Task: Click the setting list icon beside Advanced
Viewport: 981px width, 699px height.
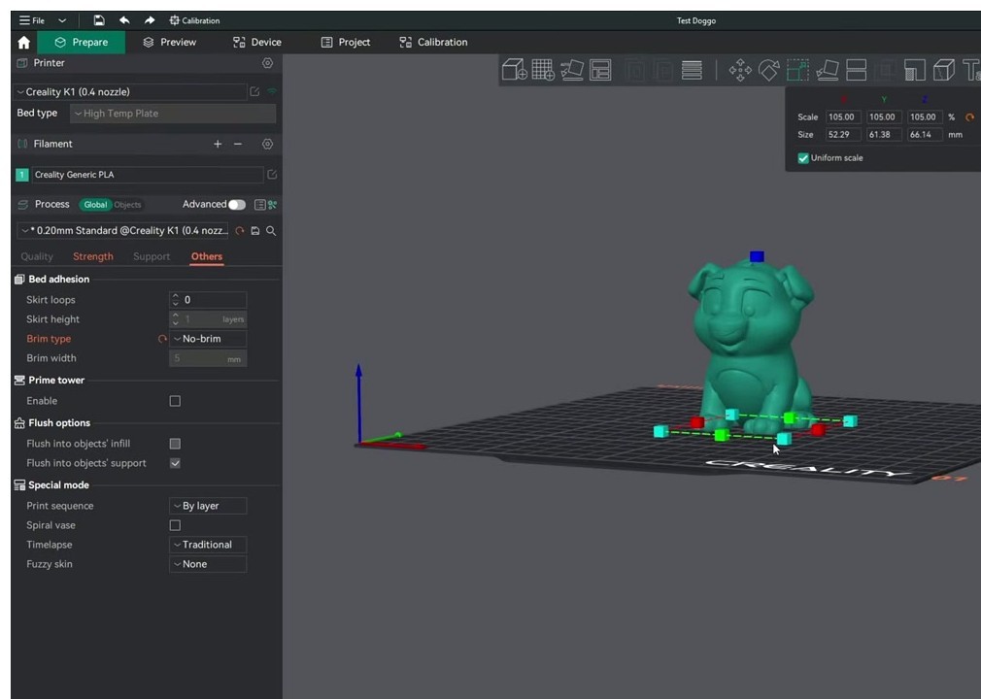Action: click(259, 205)
